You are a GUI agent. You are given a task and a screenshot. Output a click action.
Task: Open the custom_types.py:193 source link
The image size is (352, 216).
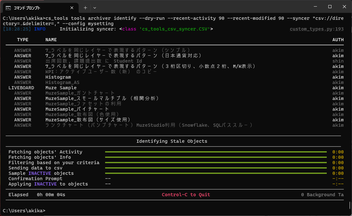pos(316,29)
